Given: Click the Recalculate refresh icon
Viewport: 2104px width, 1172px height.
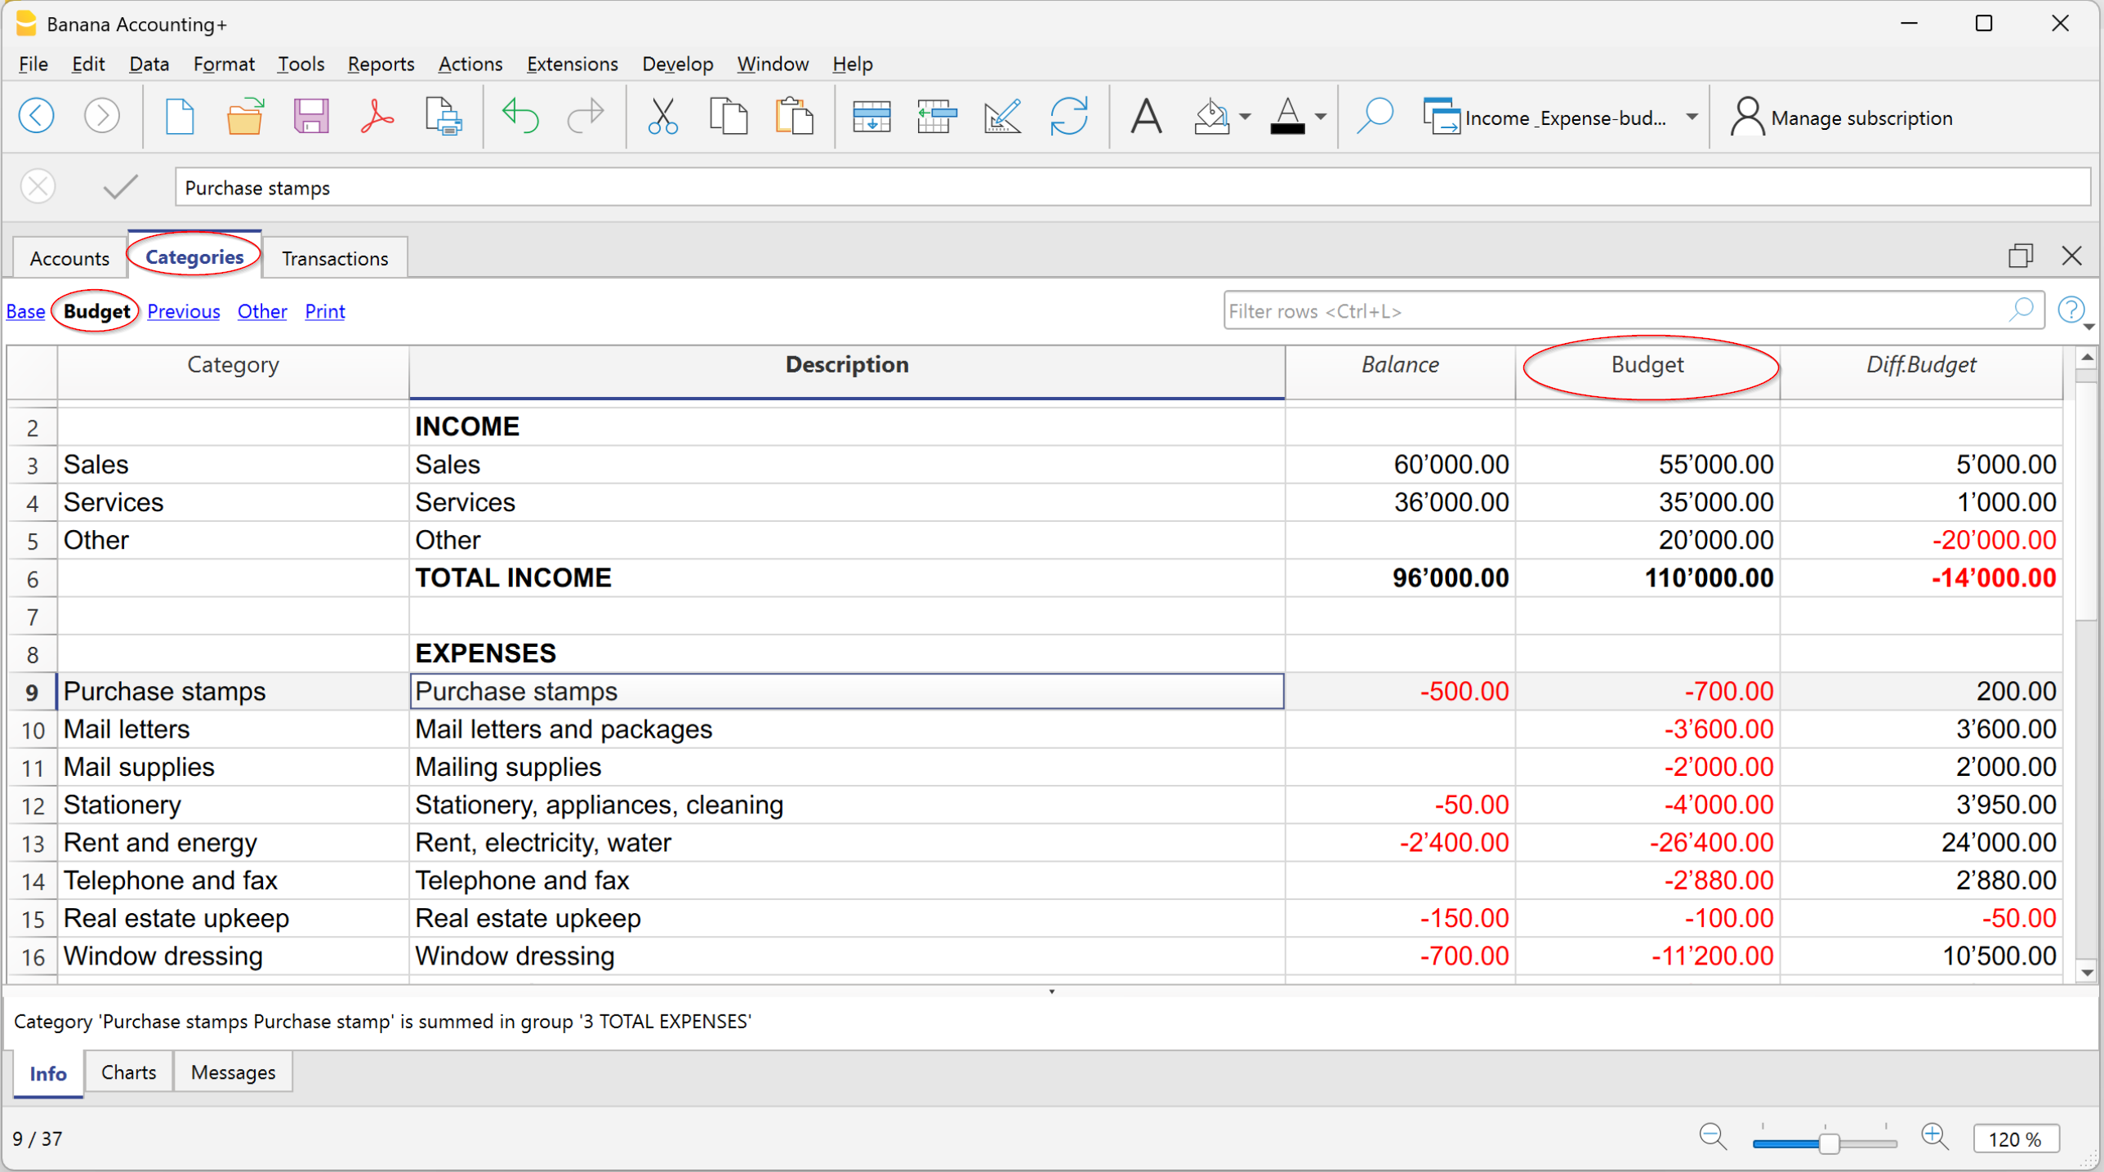Looking at the screenshot, I should [x=1068, y=117].
